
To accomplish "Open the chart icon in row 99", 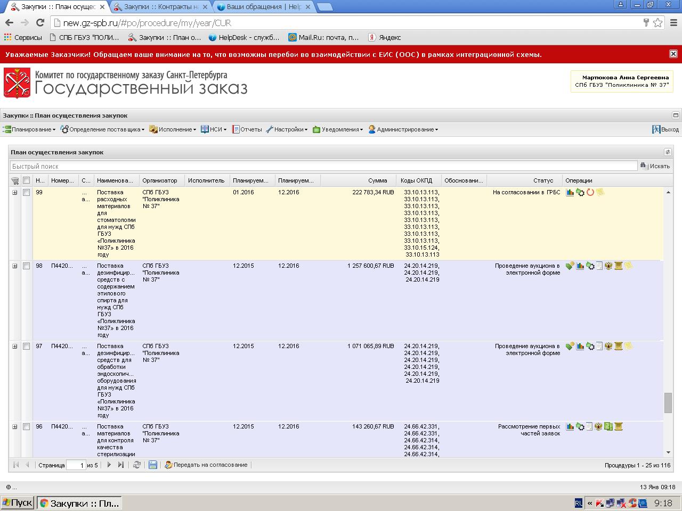I will point(570,192).
